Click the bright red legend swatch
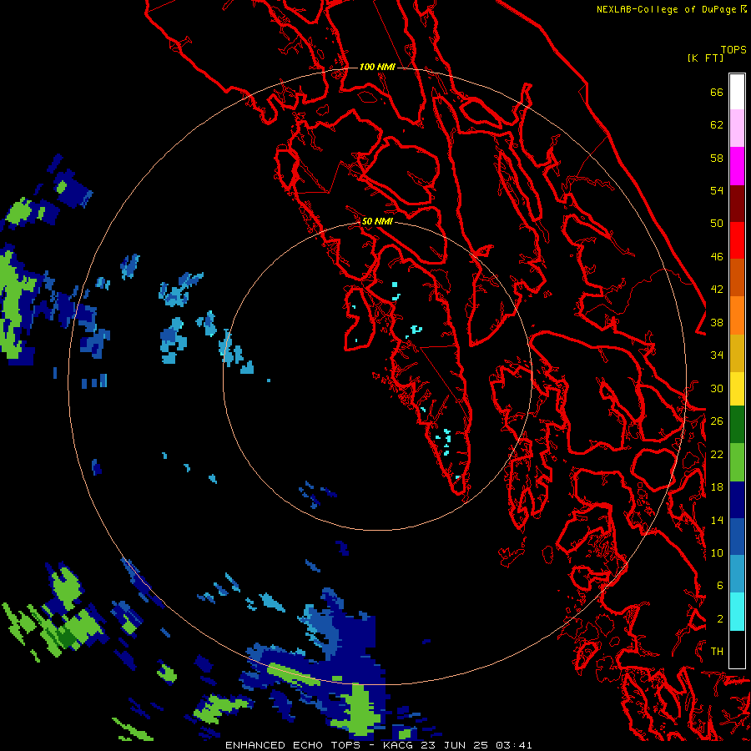 click(737, 240)
